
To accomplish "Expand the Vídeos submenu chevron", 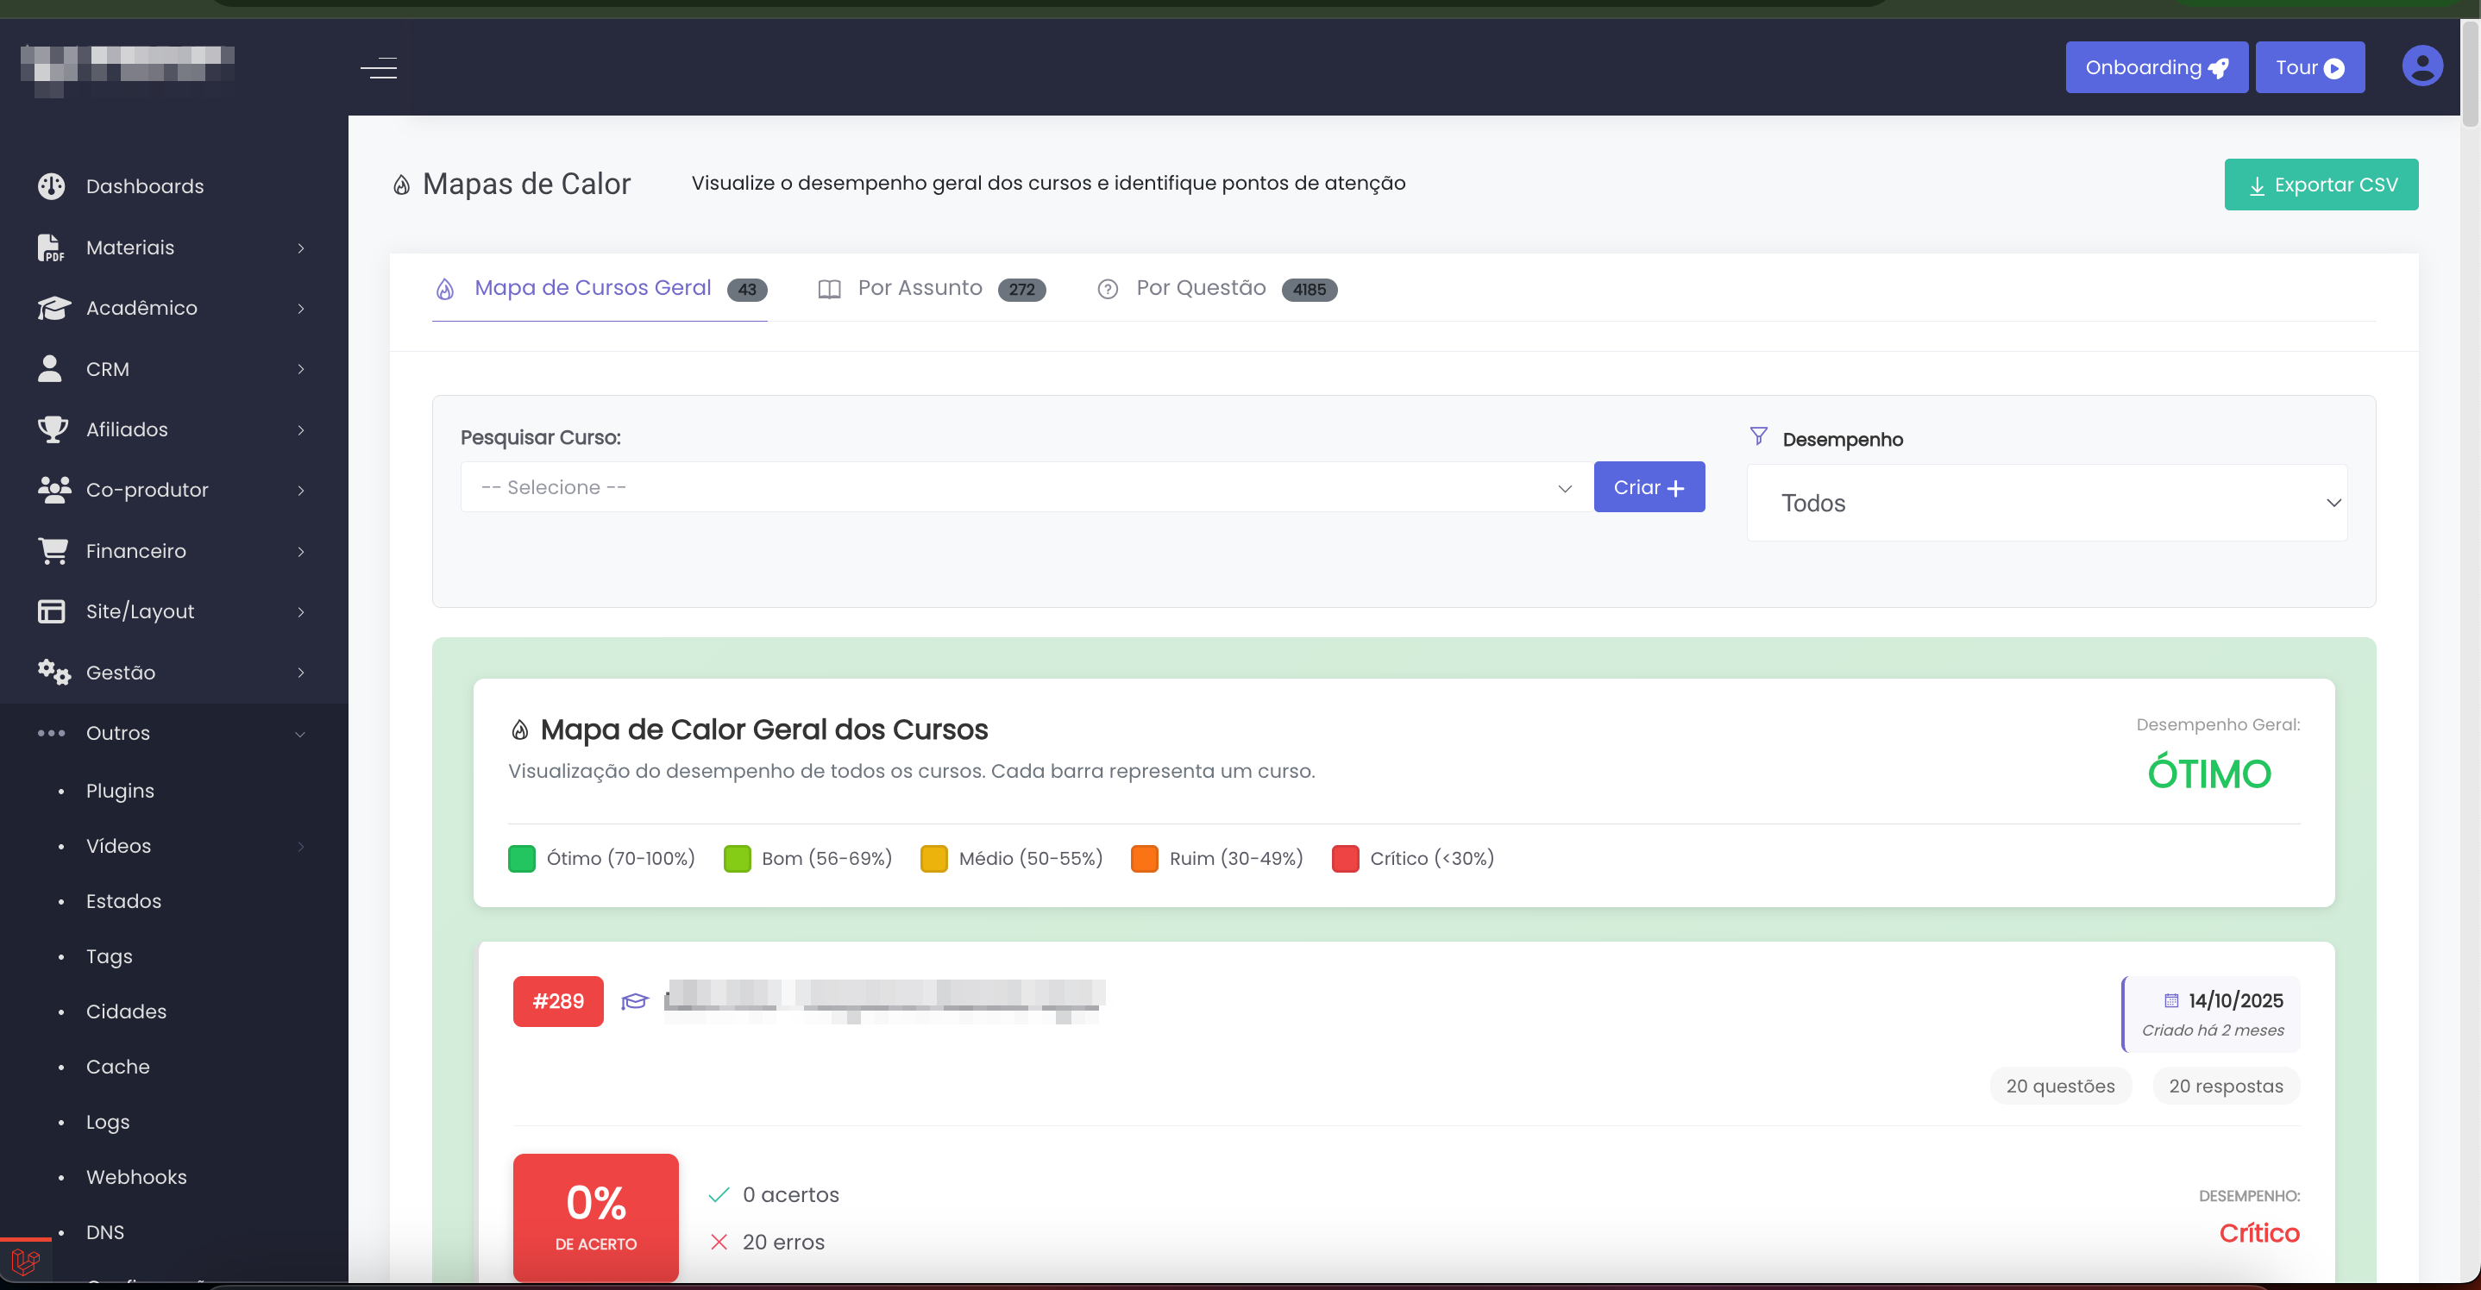I will 299,846.
